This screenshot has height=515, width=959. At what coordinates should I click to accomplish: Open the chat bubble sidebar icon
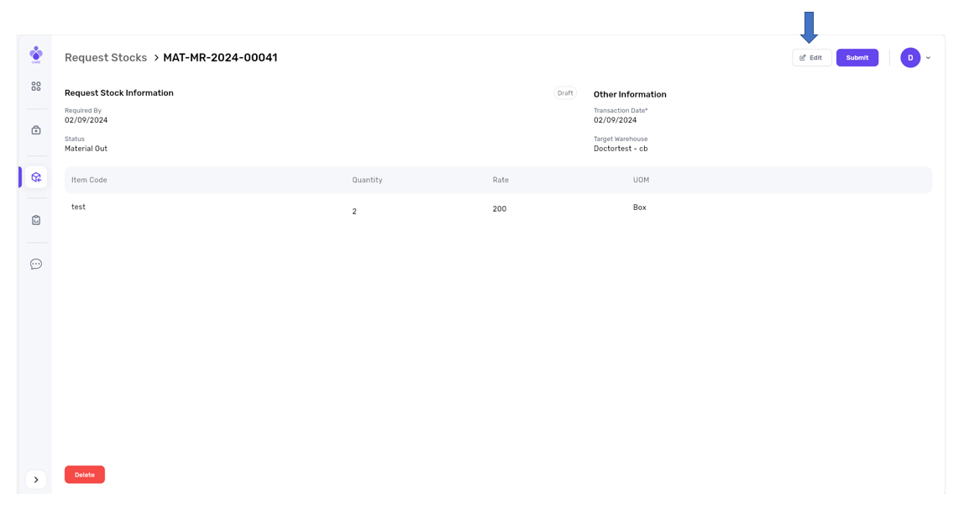tap(36, 264)
